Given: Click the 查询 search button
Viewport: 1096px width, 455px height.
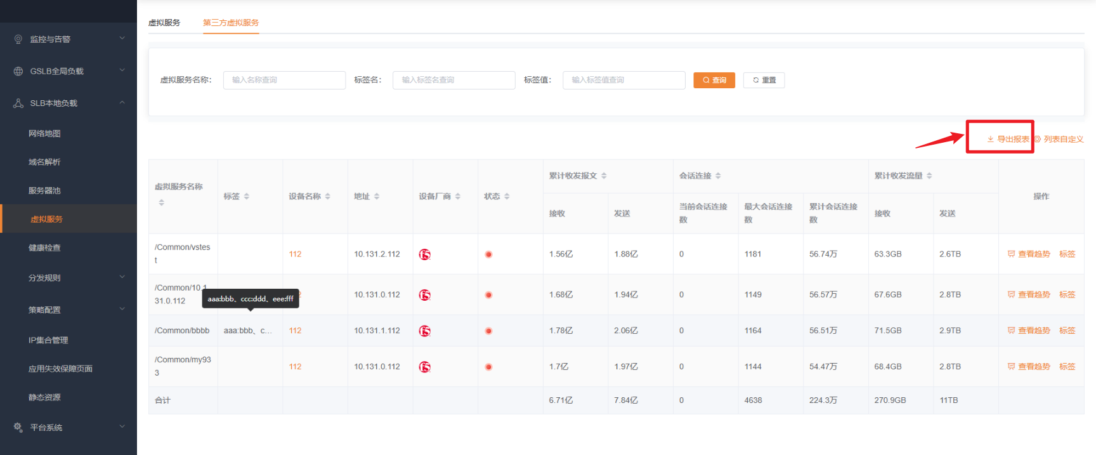Looking at the screenshot, I should 714,80.
